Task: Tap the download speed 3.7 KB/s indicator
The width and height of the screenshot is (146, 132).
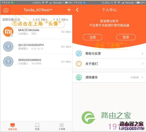Action: click(x=61, y=19)
